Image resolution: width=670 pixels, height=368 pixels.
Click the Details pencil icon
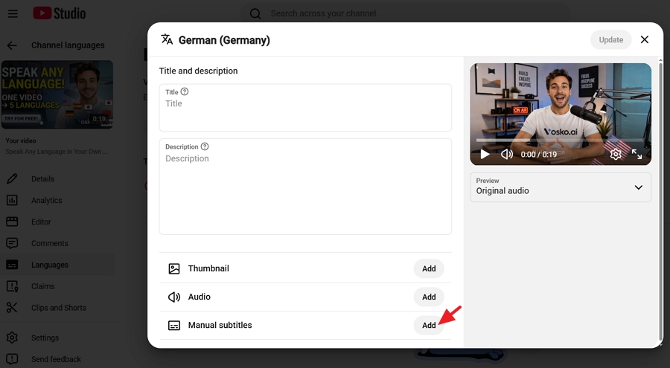pyautogui.click(x=12, y=179)
